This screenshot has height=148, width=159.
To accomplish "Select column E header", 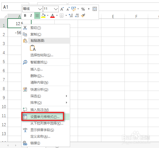I will point(113,16).
